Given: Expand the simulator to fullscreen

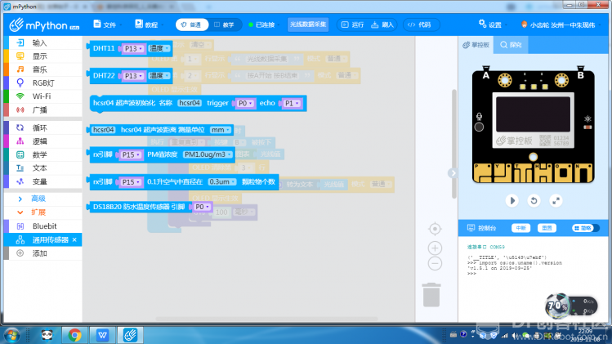Looking at the screenshot, I should click(x=556, y=201).
